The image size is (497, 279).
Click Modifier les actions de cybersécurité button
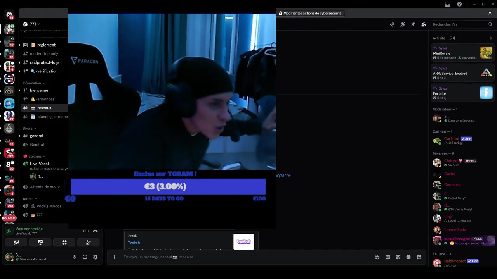coord(310,13)
